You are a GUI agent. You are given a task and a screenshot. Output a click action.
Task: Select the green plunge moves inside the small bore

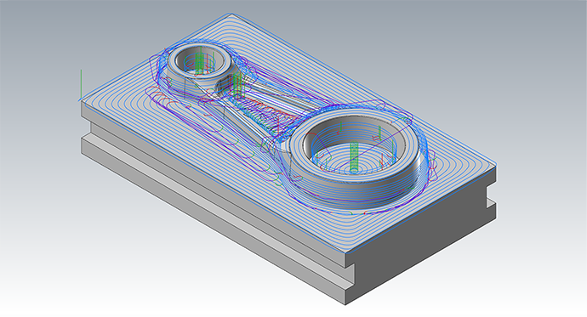(x=201, y=62)
